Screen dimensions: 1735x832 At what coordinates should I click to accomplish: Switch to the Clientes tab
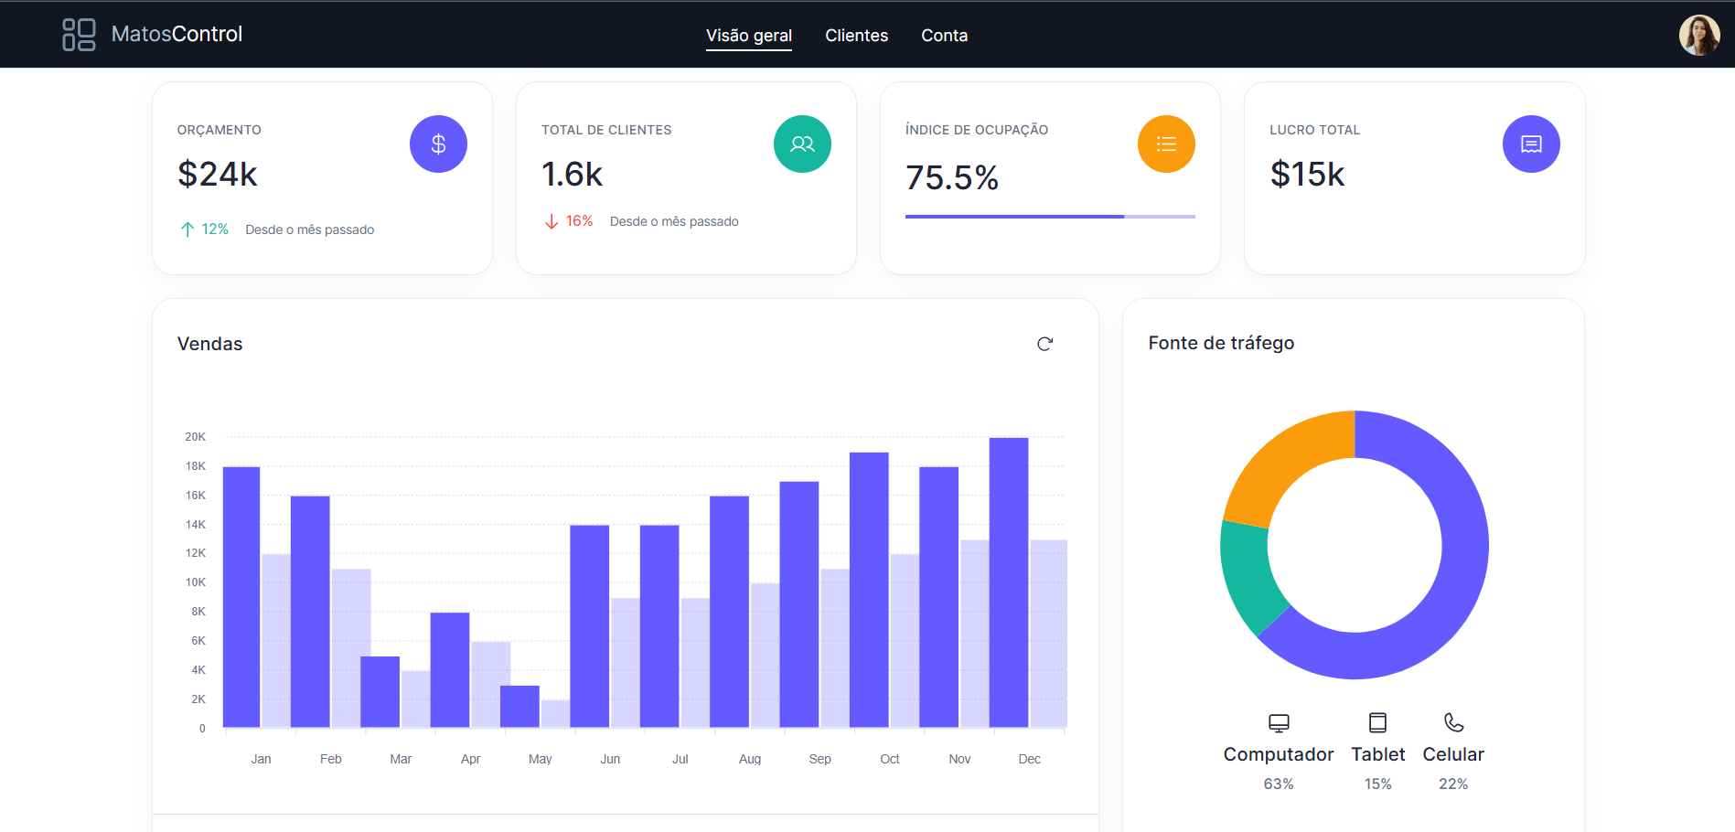pyautogui.click(x=856, y=36)
